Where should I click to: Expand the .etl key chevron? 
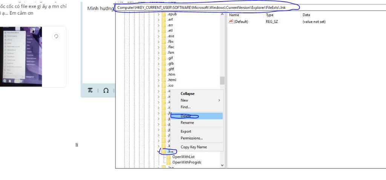pos(159,31)
